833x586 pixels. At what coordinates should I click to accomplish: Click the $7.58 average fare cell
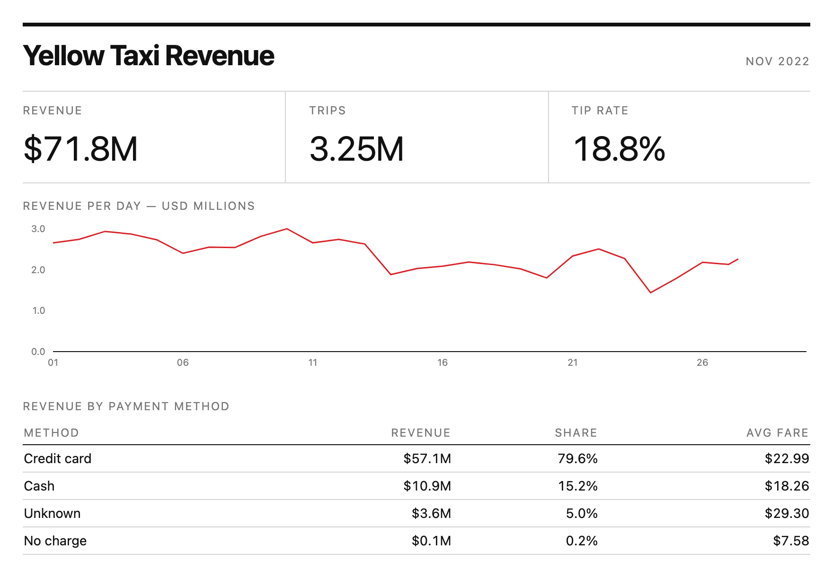click(x=791, y=541)
